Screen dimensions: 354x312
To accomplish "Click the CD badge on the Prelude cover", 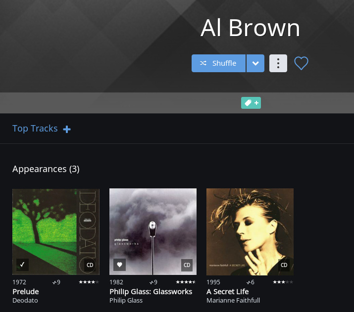I will pos(90,265).
